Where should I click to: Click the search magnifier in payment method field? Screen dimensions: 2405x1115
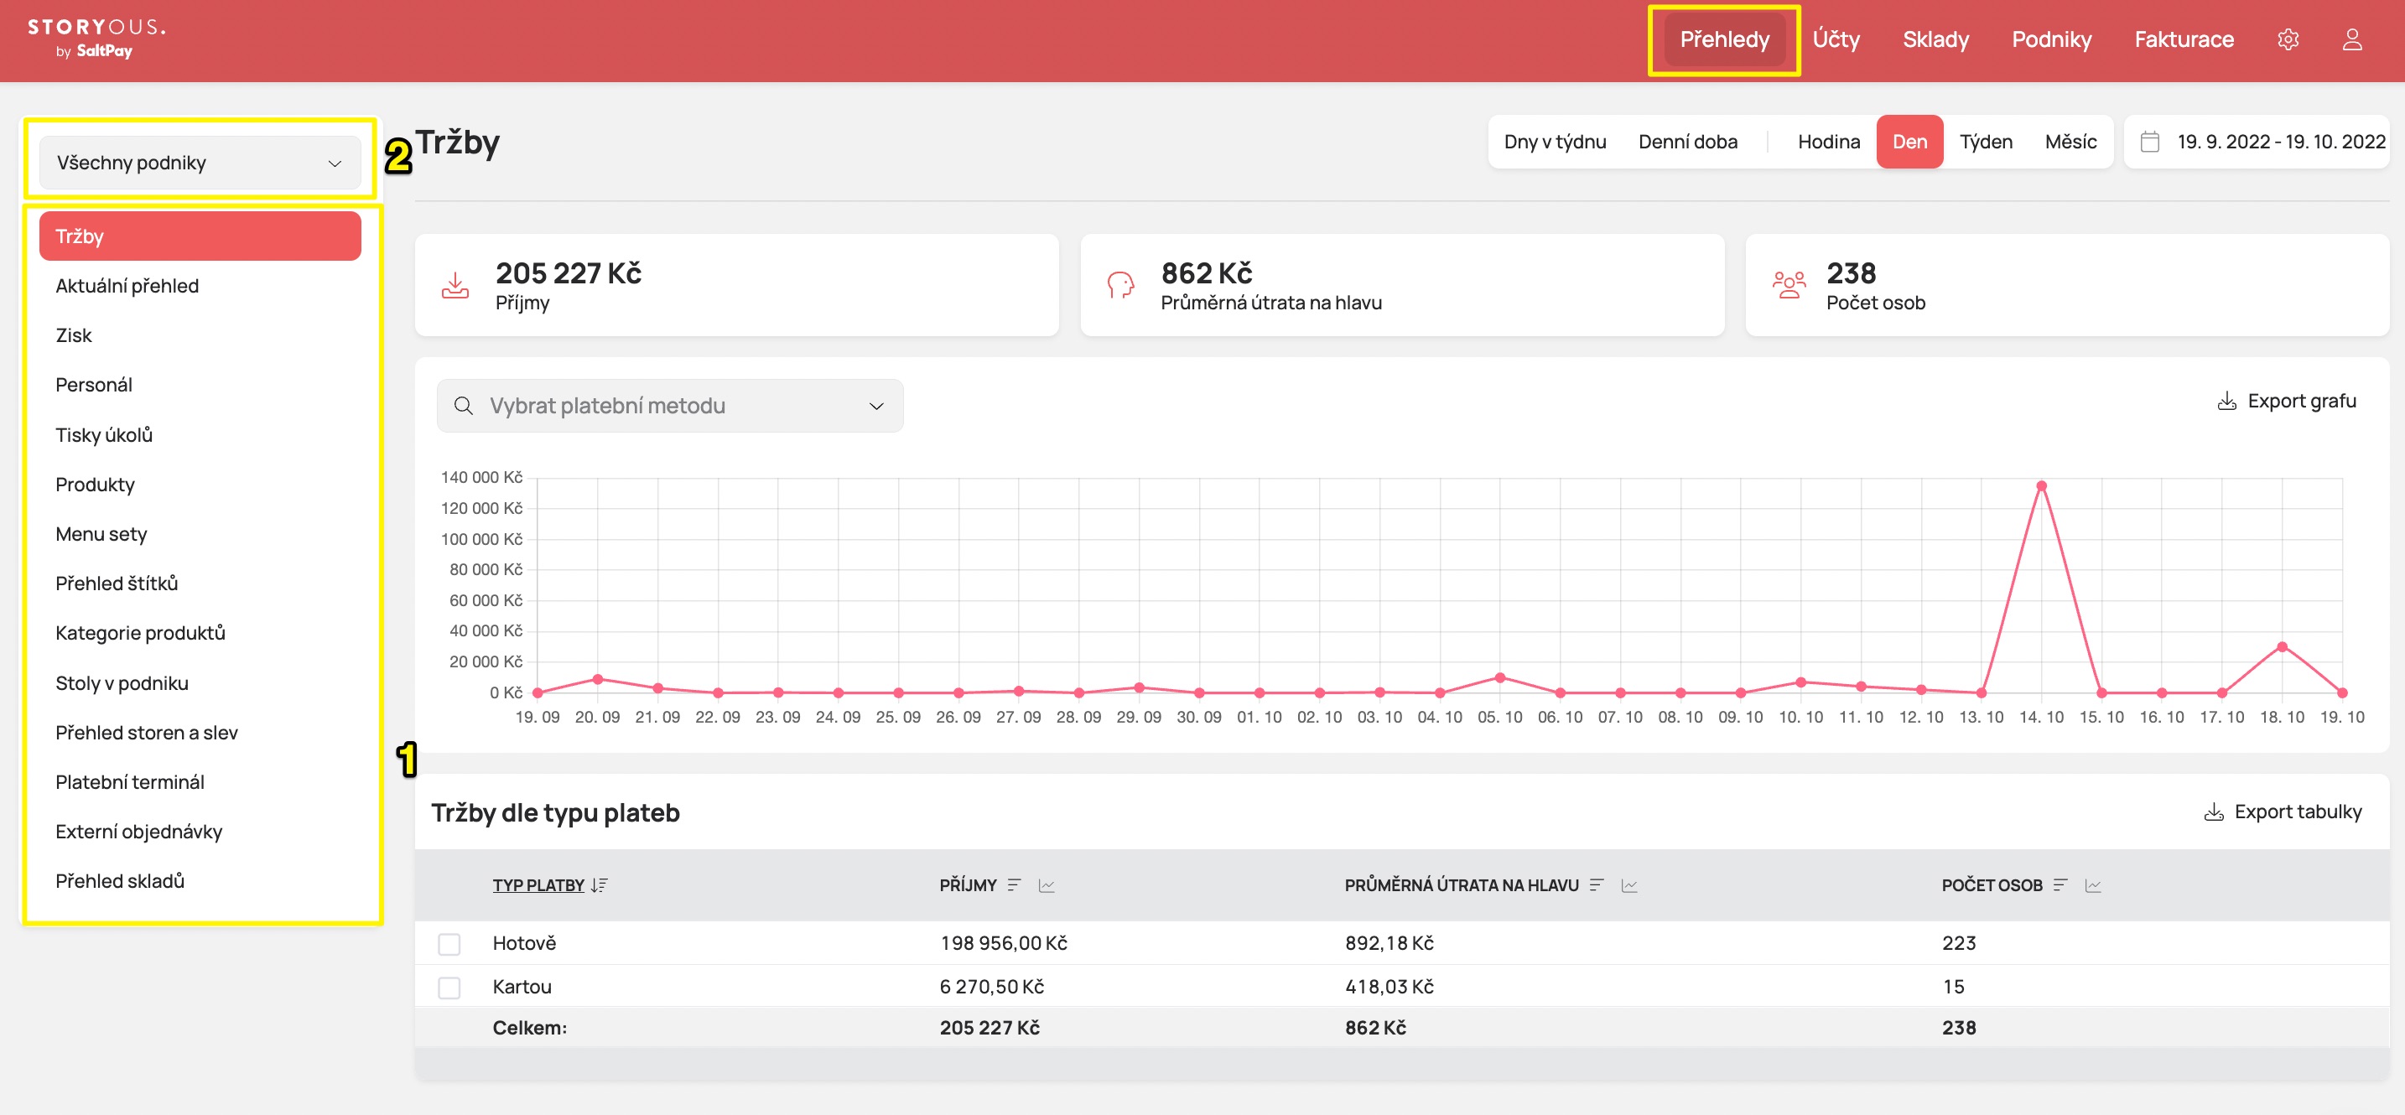463,406
